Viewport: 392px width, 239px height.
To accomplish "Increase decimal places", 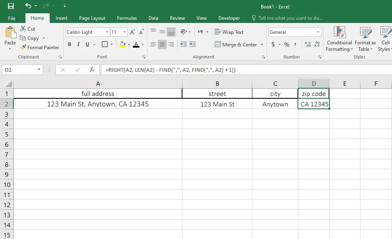I will (308, 44).
